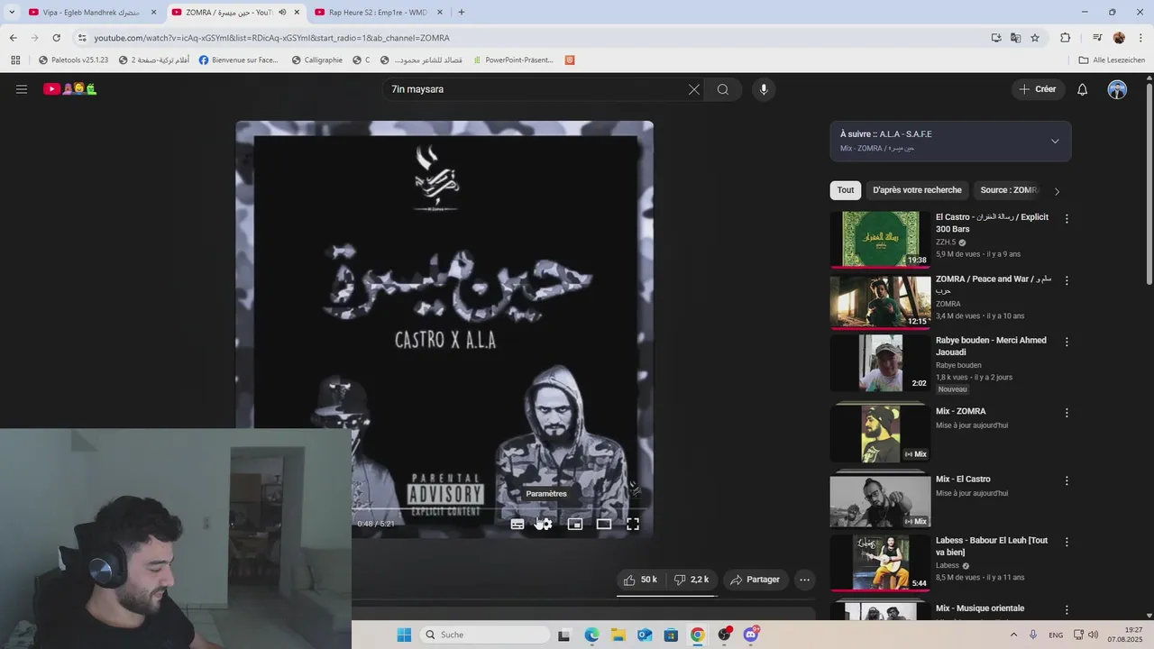Image resolution: width=1154 pixels, height=649 pixels.
Task: Open the Mix - El Castro title link
Action: (963, 480)
